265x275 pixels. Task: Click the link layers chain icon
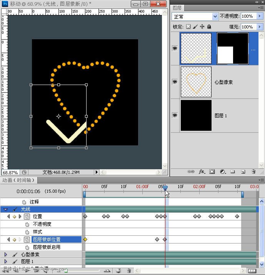click(x=191, y=172)
